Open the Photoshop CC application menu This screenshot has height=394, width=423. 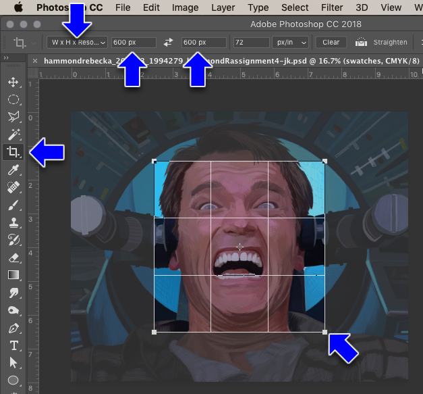(x=69, y=7)
